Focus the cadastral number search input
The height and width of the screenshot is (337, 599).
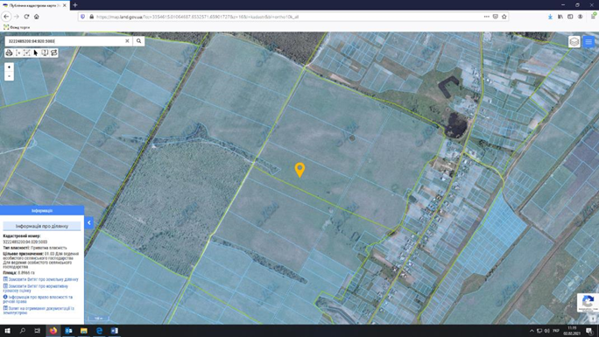[x=65, y=41]
